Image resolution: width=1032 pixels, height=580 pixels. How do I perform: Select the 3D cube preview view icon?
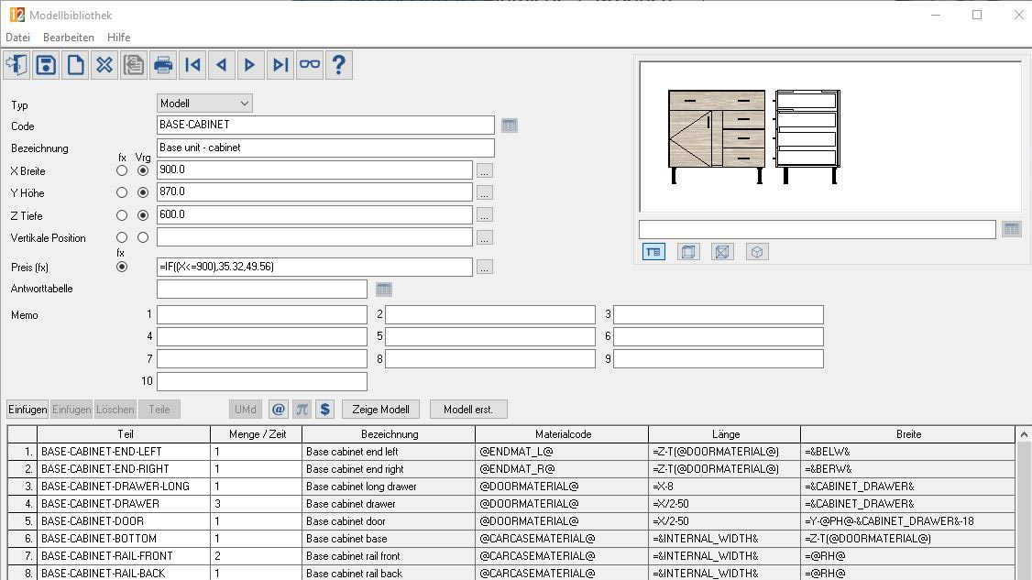(x=757, y=252)
